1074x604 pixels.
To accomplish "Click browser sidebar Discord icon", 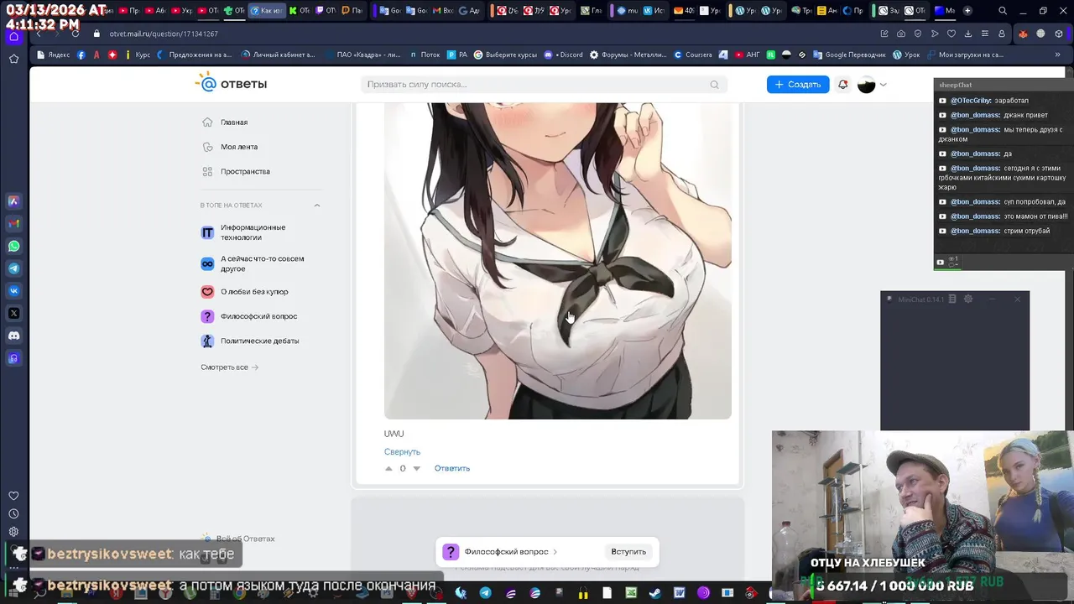I will pos(13,336).
